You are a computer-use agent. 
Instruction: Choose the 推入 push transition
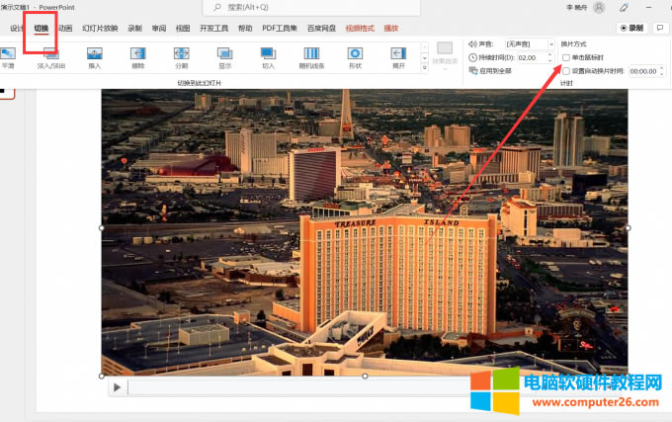pos(94,55)
